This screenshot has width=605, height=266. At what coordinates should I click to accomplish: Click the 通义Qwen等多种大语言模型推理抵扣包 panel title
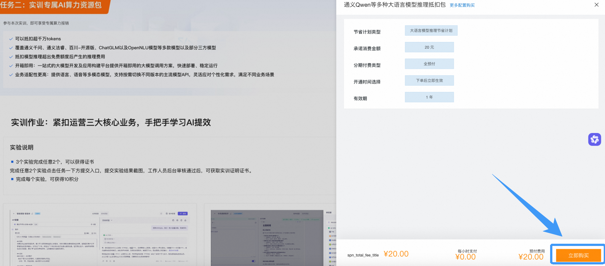tap(395, 5)
